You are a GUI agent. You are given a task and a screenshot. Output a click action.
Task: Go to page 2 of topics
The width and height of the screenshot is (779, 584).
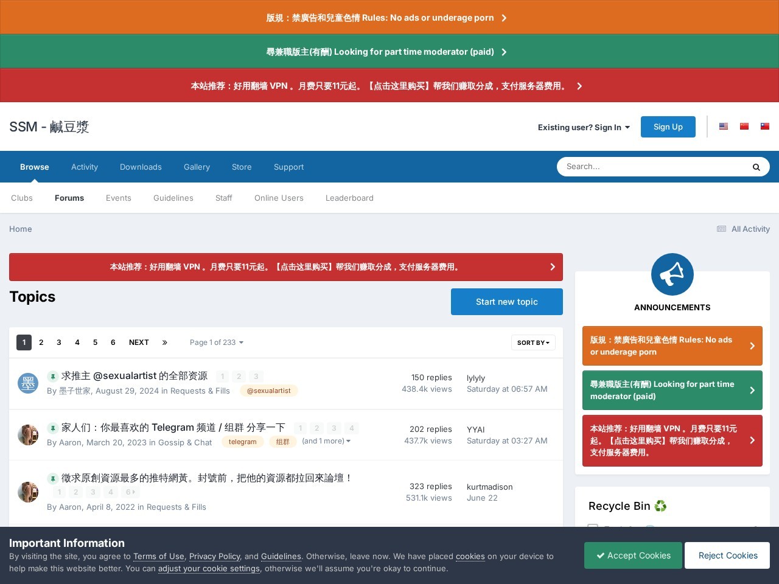[41, 342]
